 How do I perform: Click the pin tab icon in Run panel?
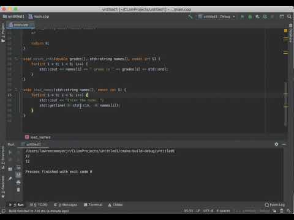tap(10, 178)
